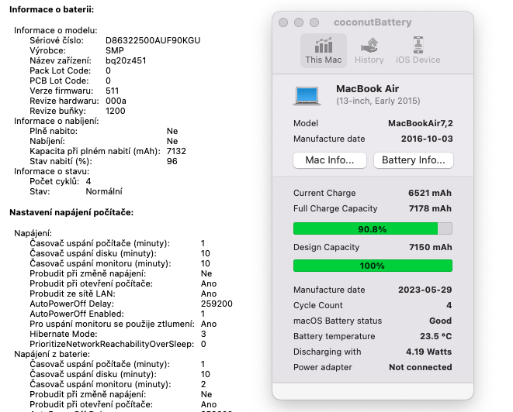Image resolution: width=513 pixels, height=412 pixels.
Task: Click Design Capacity value 7150 mAh
Action: [x=431, y=247]
